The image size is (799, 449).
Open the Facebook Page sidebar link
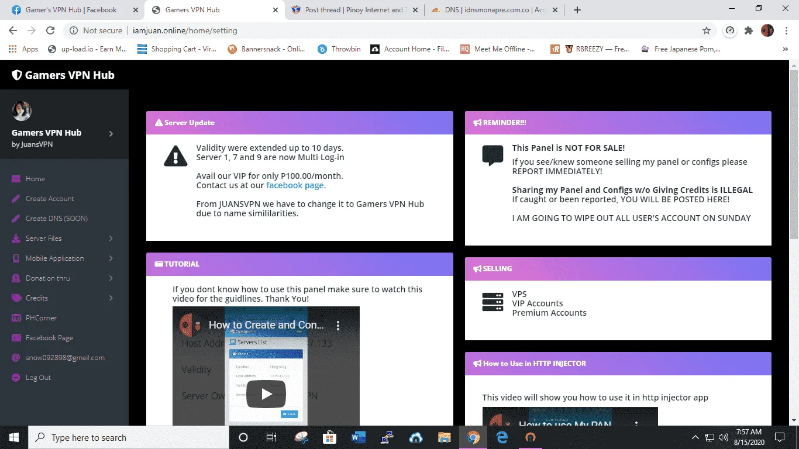pos(49,338)
